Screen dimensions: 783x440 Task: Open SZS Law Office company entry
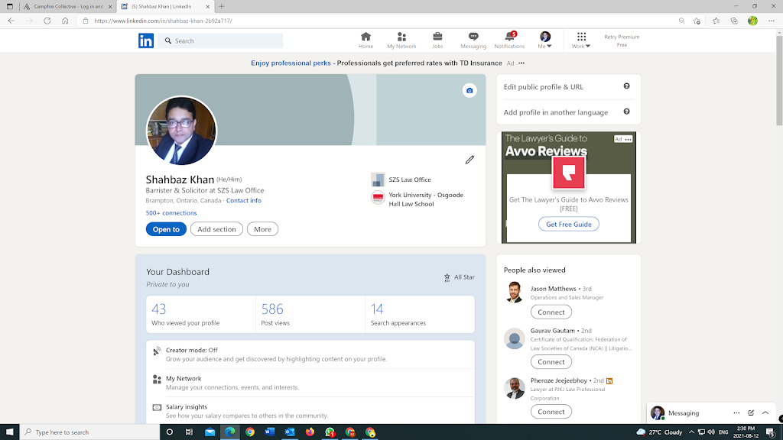[x=401, y=180]
